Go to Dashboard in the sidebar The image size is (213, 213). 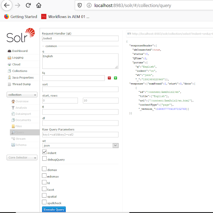click(20, 51)
